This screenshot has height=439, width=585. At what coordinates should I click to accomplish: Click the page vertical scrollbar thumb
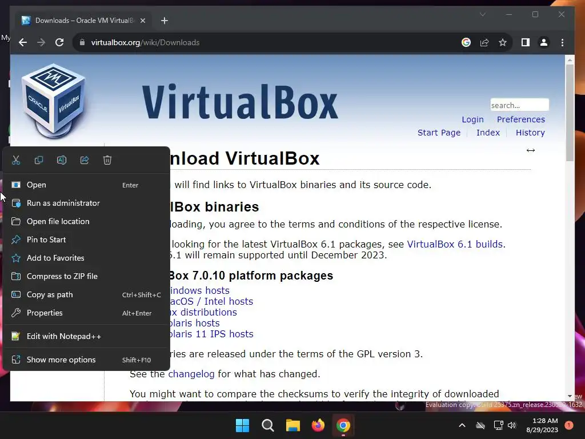570,112
